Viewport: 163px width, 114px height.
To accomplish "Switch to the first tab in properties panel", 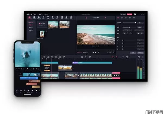I will [118, 18].
